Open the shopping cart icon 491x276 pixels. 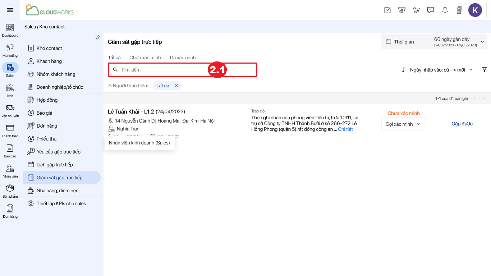click(416, 10)
